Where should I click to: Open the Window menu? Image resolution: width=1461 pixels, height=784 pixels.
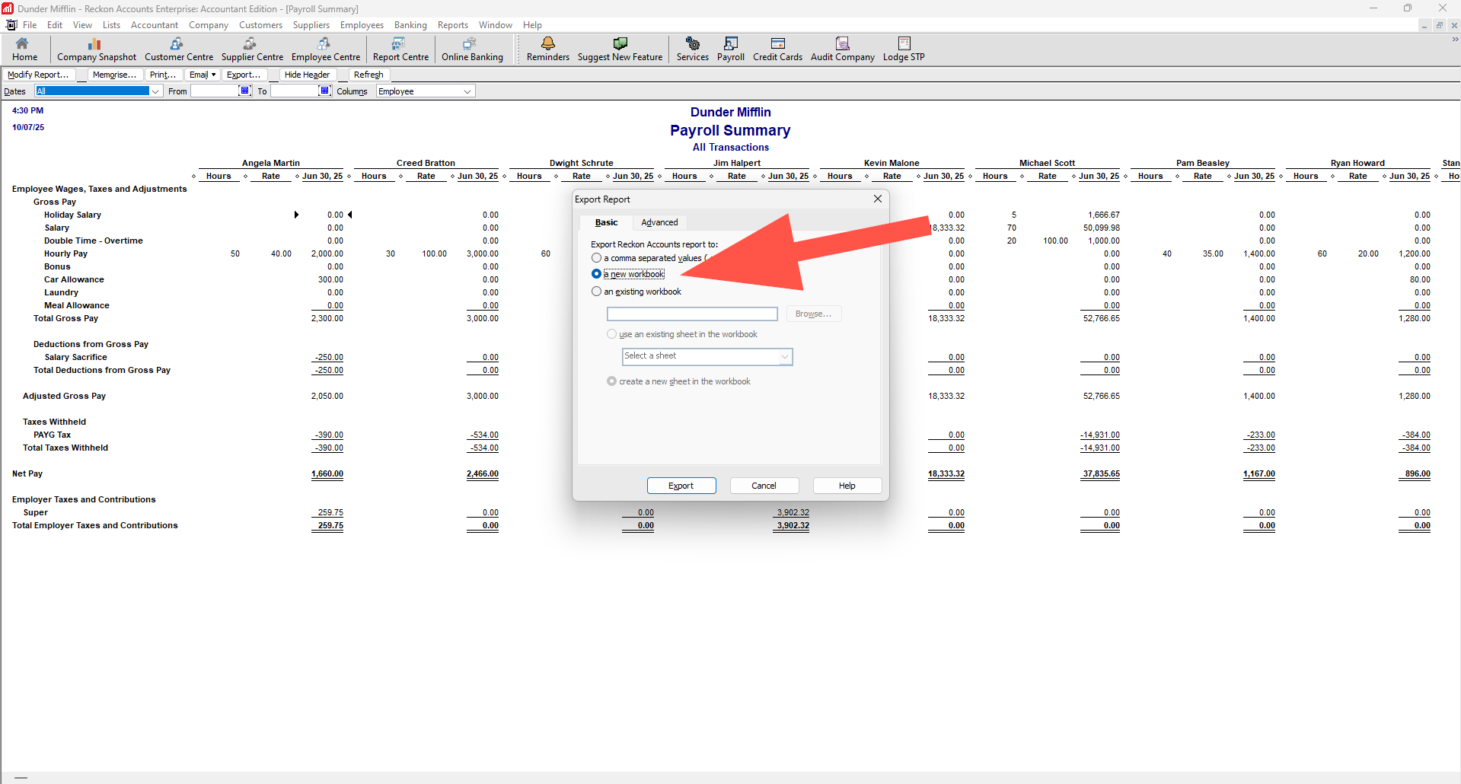495,25
